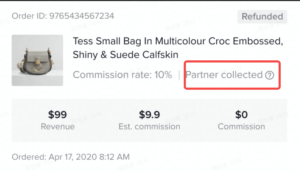Screen dimensions: 300x172
Task: Open the Tess bag product thumbnail
Action: pos(37,60)
